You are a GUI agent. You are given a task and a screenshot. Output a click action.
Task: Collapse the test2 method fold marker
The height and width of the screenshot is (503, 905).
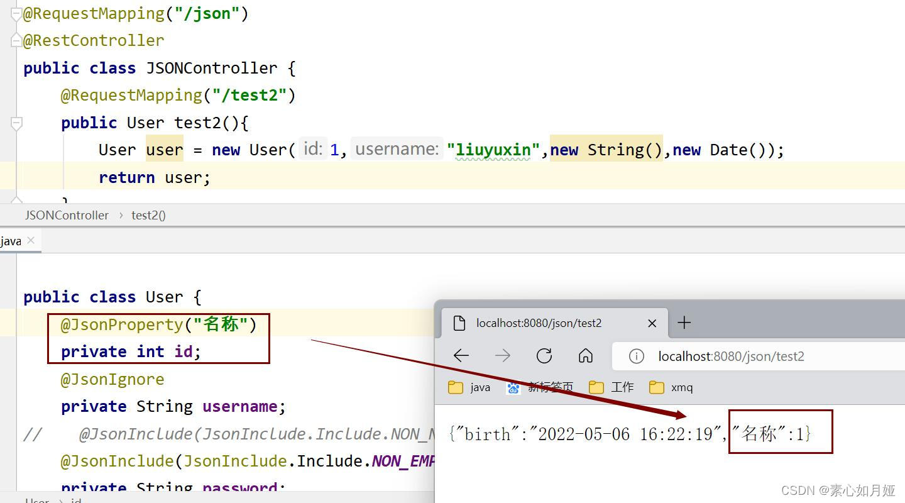click(x=17, y=123)
